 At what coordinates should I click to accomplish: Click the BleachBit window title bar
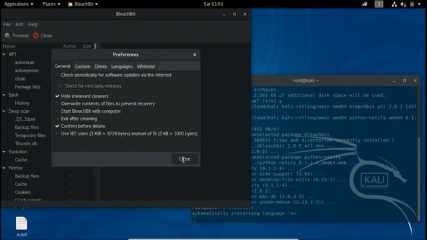(125, 14)
